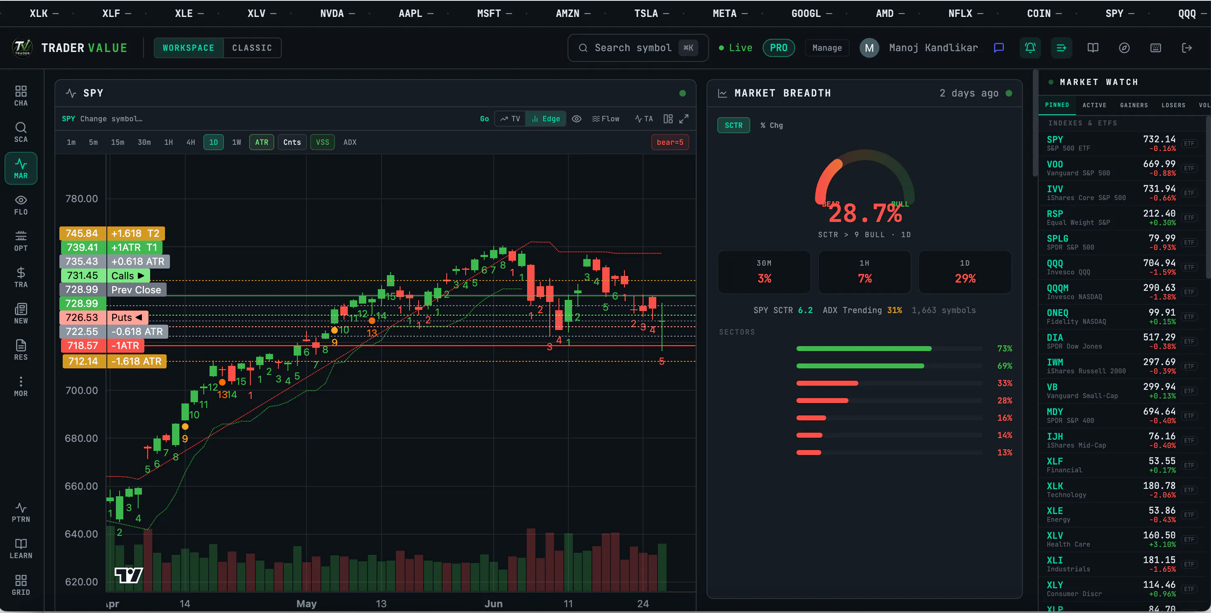Image resolution: width=1211 pixels, height=613 pixels.
Task: Click the Manage button
Action: (x=827, y=47)
